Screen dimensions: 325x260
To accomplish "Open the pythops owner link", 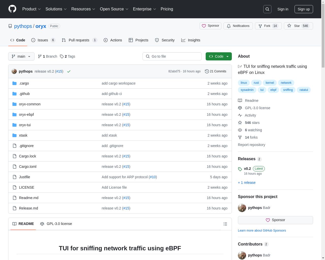I will [x=23, y=26].
